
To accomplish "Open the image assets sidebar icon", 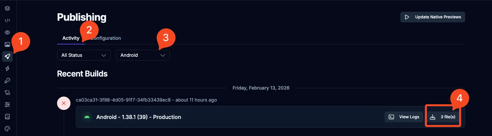I will (7, 44).
